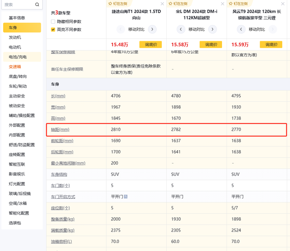Screen dimensions: 290x251
Task: Move 宋L DM left with arrow
Action: (x=181, y=29)
